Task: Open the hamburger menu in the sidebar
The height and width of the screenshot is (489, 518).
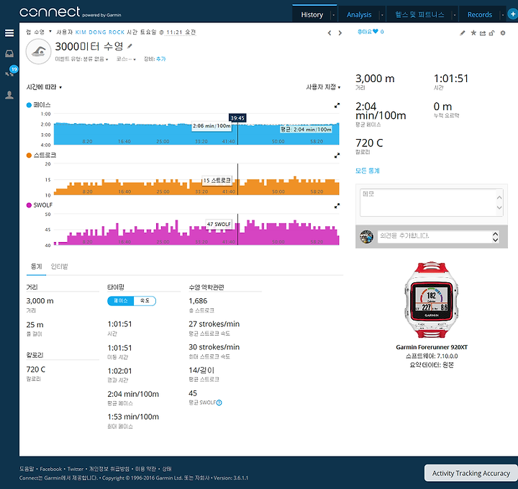Action: 9,33
